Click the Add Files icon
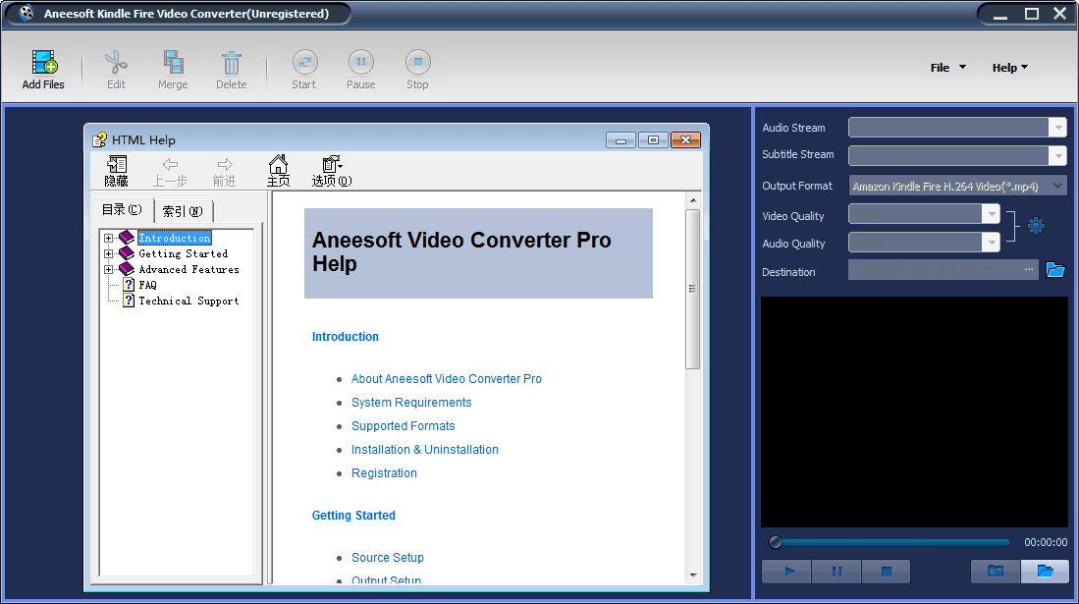1079x604 pixels. (x=44, y=63)
